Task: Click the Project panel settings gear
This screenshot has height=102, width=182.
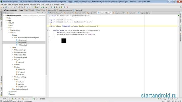Action: point(43,13)
